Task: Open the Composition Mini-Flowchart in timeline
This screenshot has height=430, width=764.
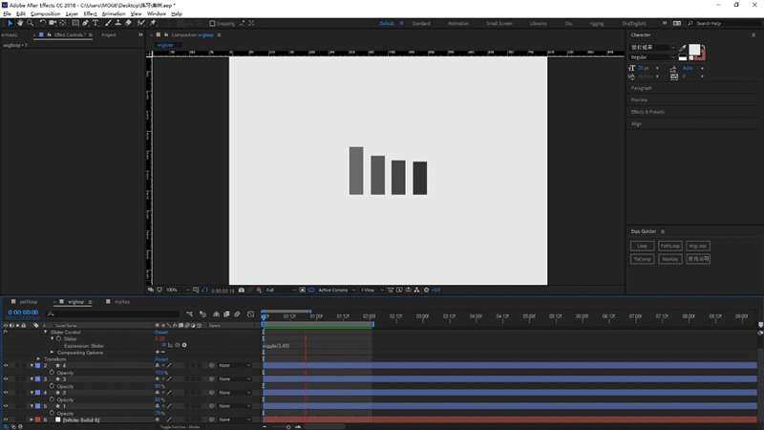Action: (189, 314)
